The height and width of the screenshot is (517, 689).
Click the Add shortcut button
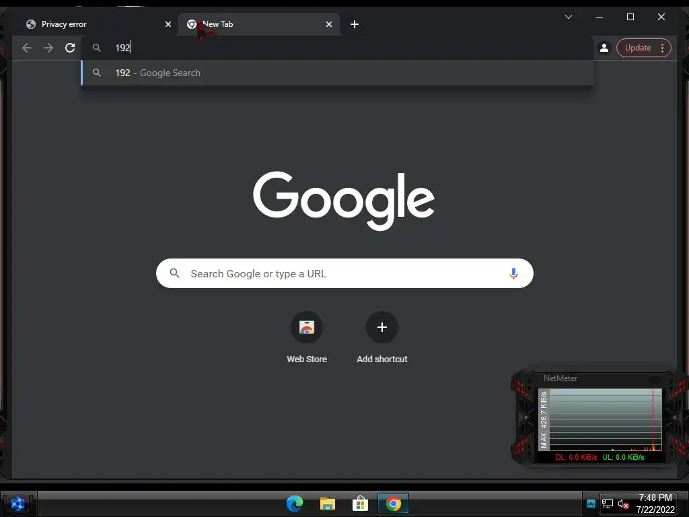(x=382, y=337)
